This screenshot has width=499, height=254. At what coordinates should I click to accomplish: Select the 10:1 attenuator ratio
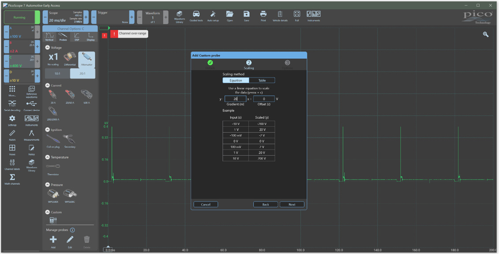pos(57,73)
